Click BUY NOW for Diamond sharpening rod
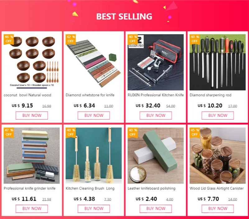Viewport: 249px width, 219px height. point(218,116)
